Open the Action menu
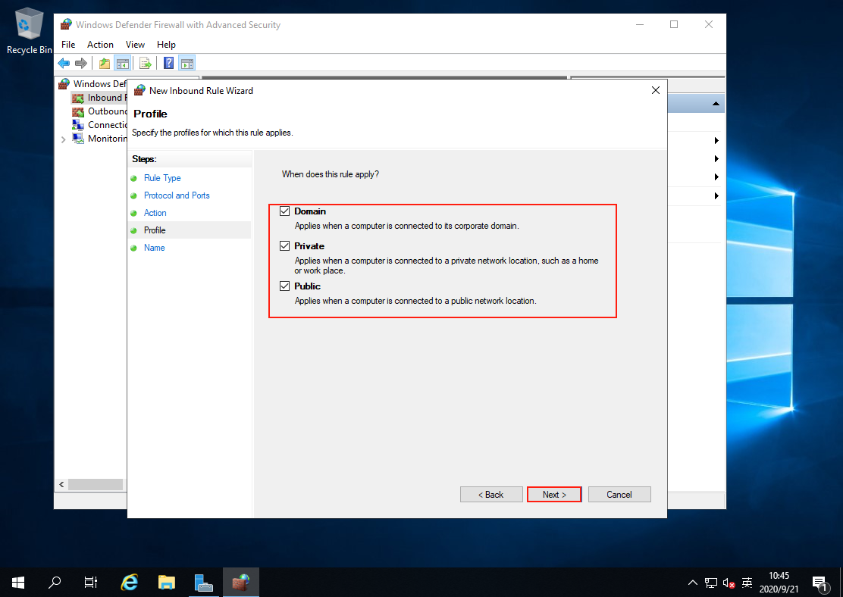The image size is (843, 597). point(100,45)
